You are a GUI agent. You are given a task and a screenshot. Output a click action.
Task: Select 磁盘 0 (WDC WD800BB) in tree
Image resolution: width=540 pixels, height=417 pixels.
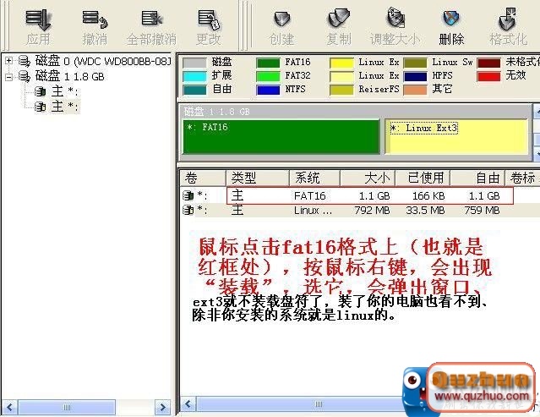(103, 62)
